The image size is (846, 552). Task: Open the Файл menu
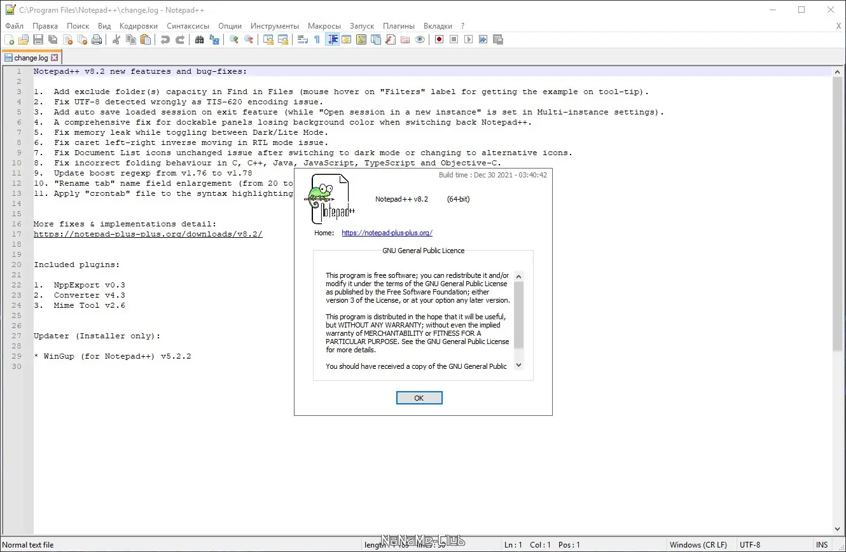coord(14,26)
